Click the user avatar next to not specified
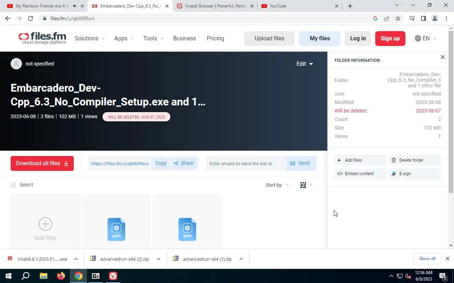454x283 pixels. coord(16,64)
